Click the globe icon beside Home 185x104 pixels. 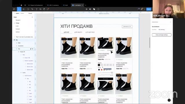tap(25, 5)
